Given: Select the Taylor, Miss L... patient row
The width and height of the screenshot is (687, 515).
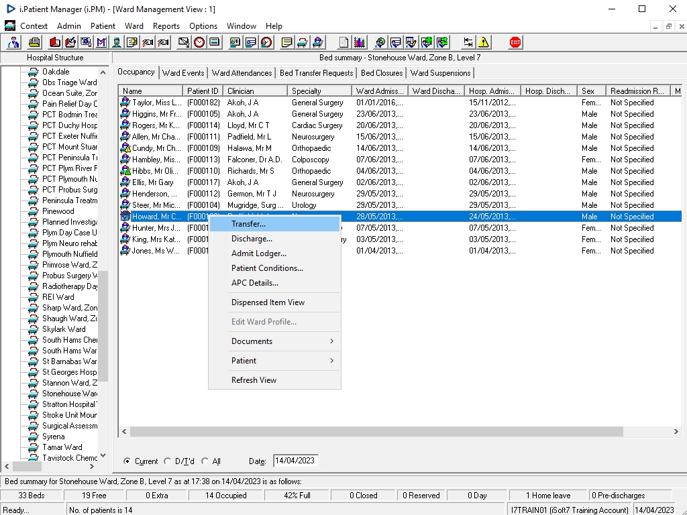Looking at the screenshot, I should [x=400, y=103].
